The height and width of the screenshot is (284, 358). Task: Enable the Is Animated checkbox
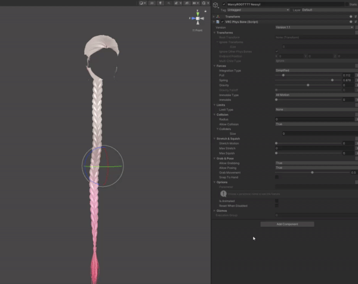coord(277,201)
